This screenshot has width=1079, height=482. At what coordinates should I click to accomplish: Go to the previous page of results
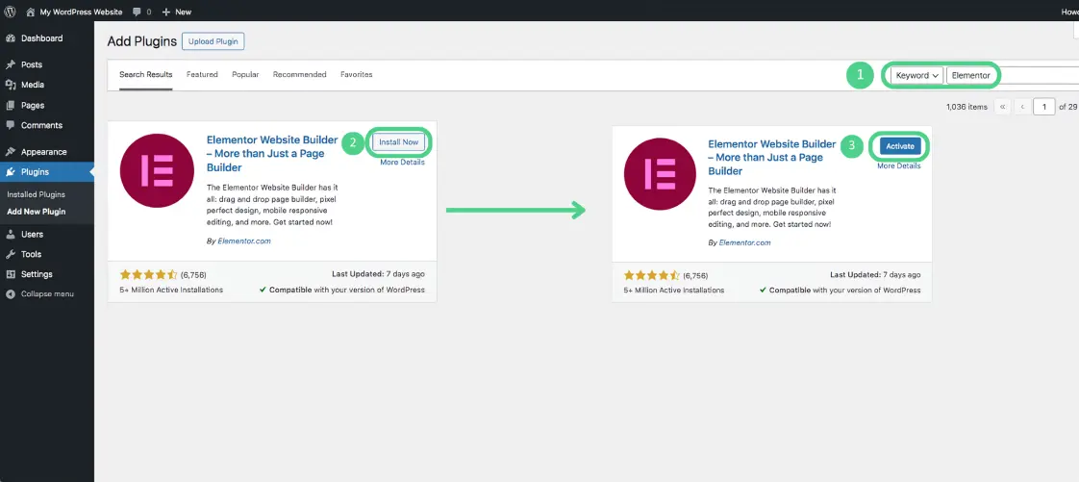pos(1022,107)
